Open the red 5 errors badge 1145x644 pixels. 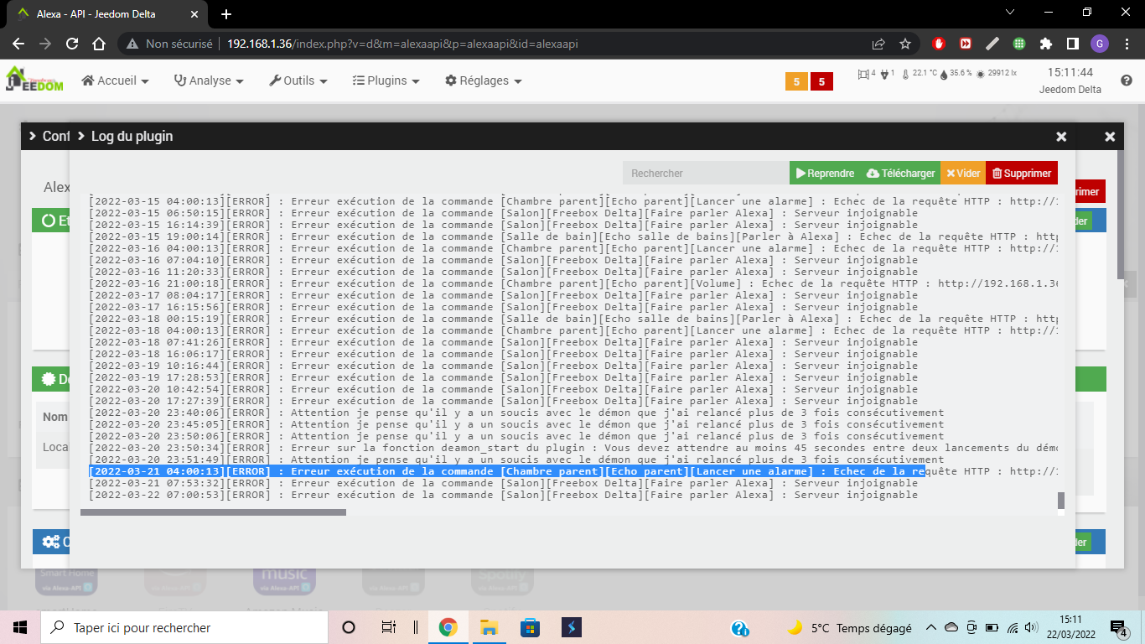pyautogui.click(x=821, y=81)
